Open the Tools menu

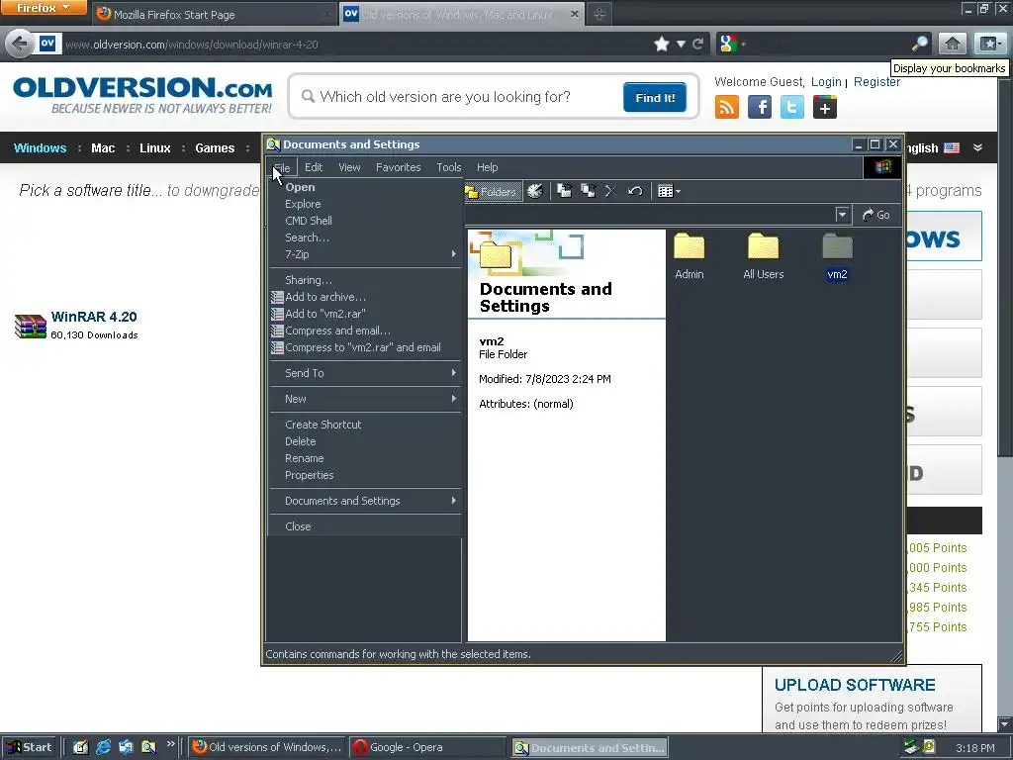tap(449, 167)
